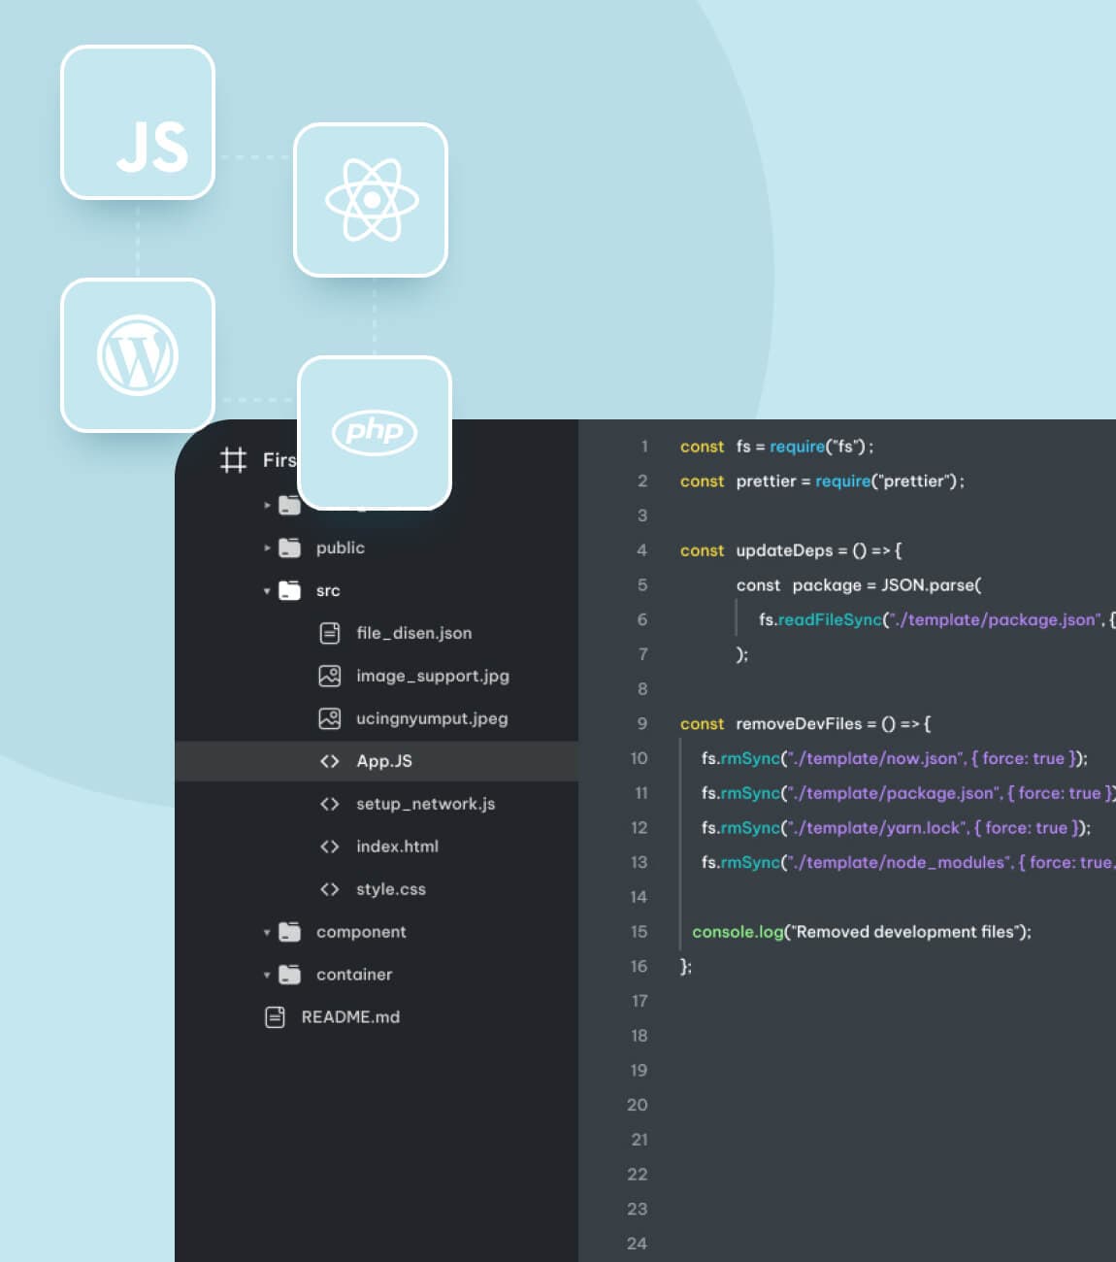
Task: Click 'removeDevFiles' on line 9
Action: click(x=799, y=724)
